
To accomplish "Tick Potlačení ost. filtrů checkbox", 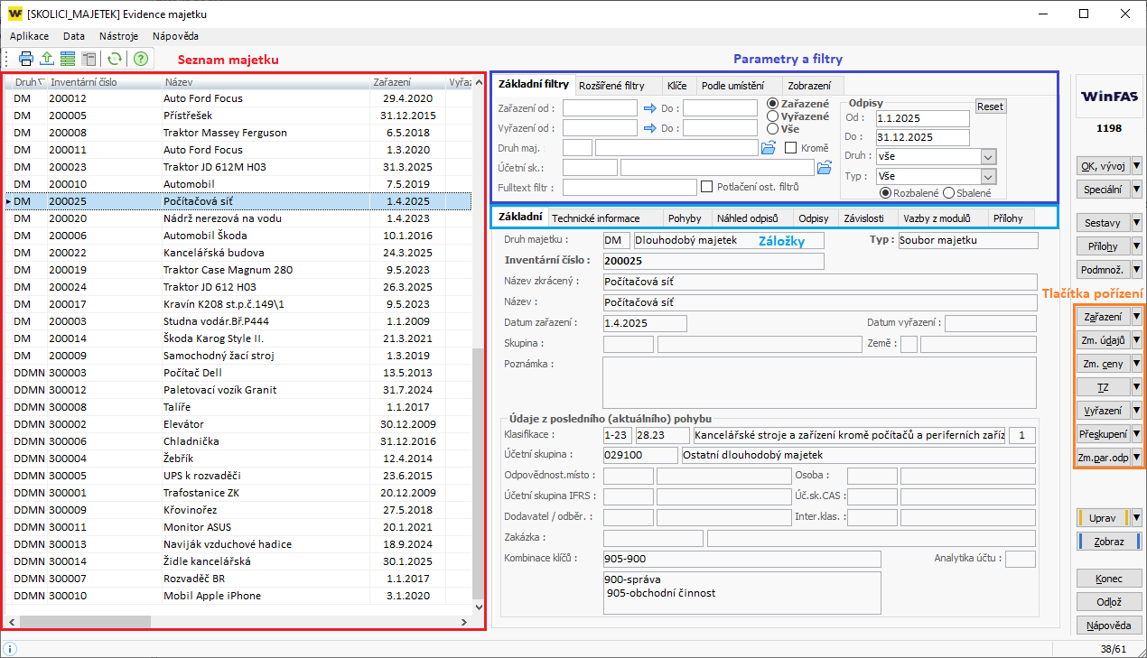I will (x=706, y=187).
